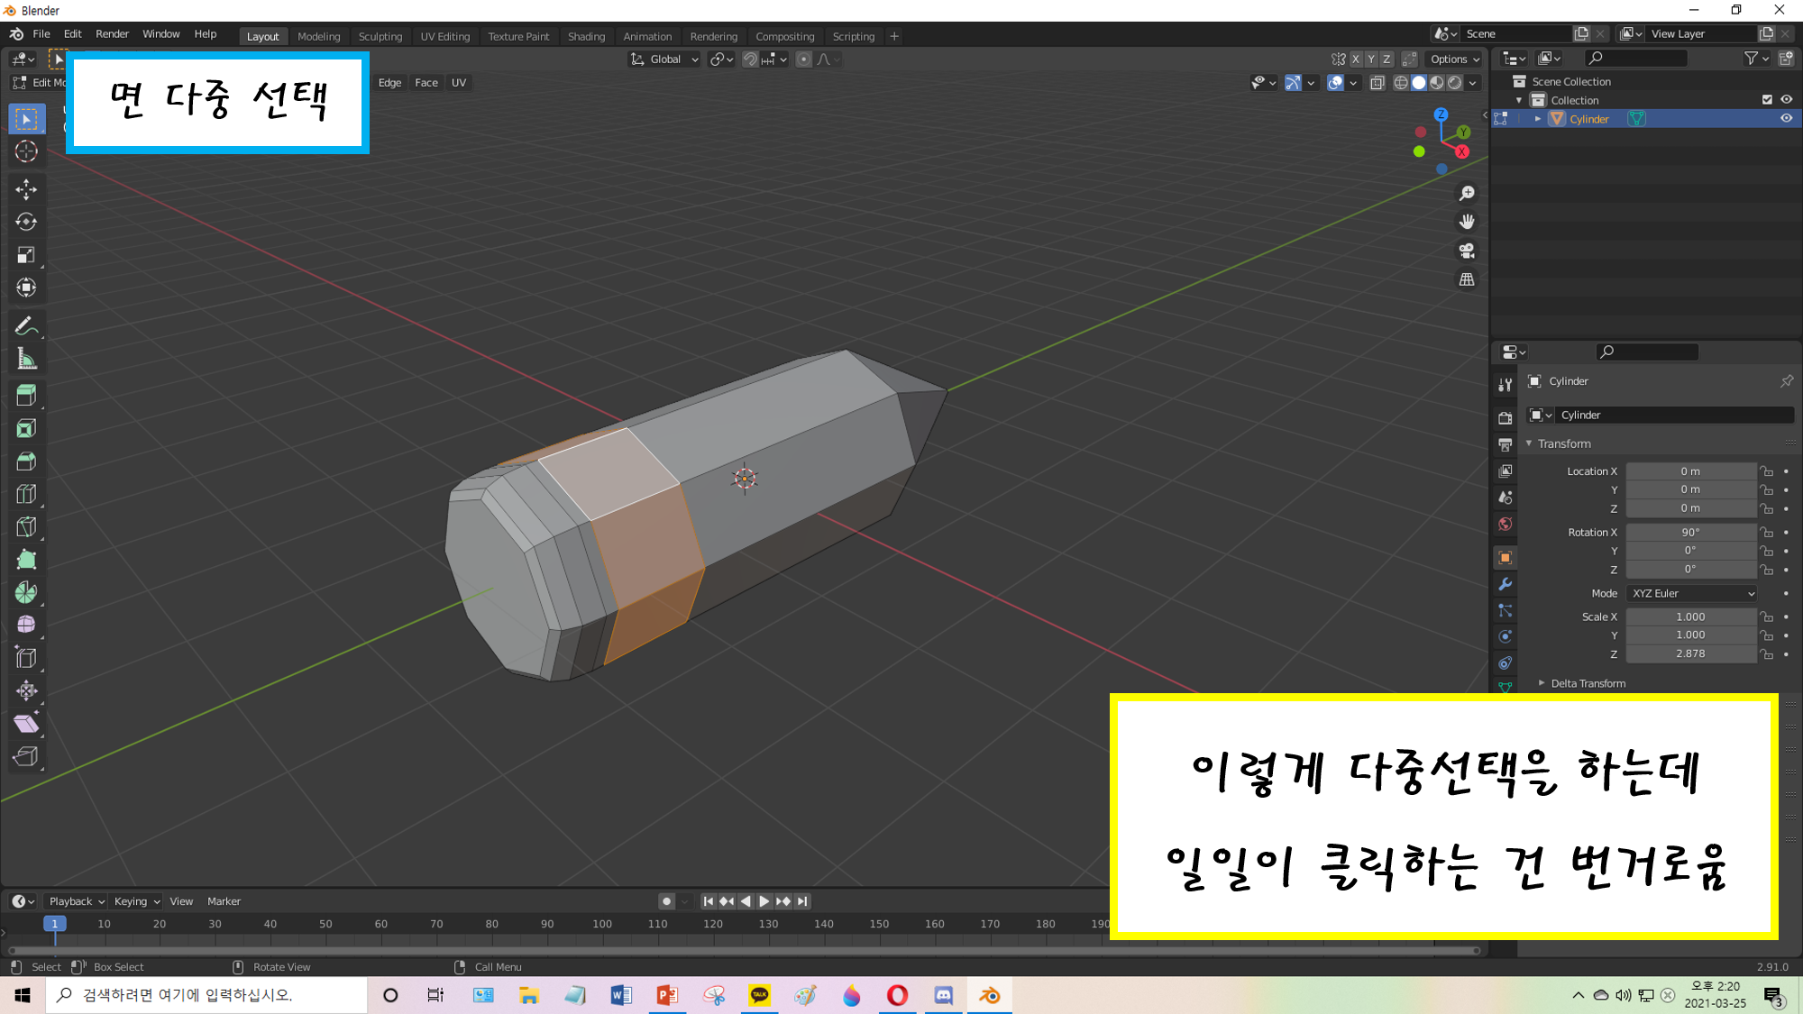This screenshot has height=1014, width=1803.
Task: Click the Modifier properties wrench tab
Action: coord(1505,584)
